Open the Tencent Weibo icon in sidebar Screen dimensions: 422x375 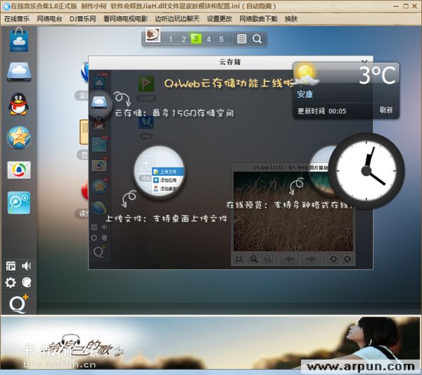pos(18,170)
